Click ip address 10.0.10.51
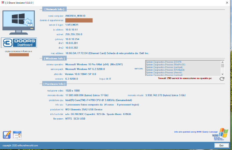The height and width of the screenshot is (150, 232). pos(72,30)
